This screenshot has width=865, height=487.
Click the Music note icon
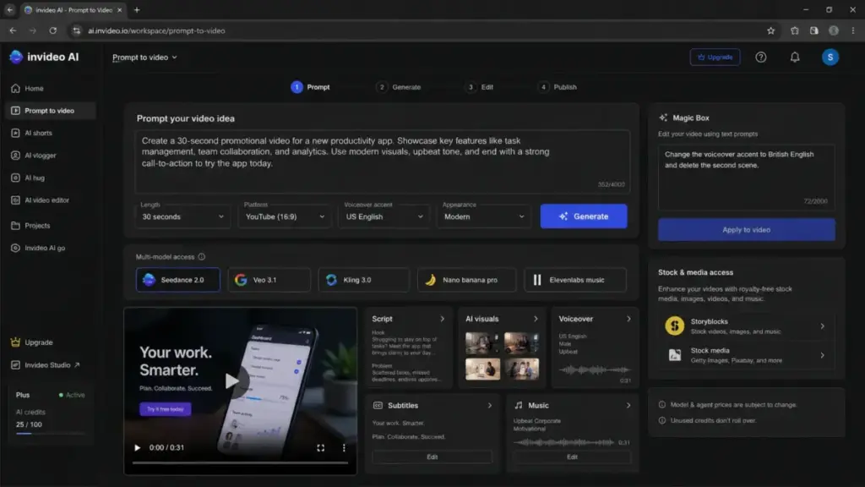point(519,405)
